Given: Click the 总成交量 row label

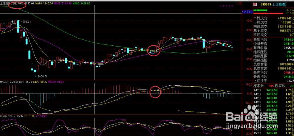Looking at the screenshot, I should (260, 64).
